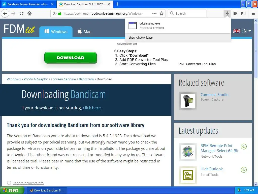Open Screen Capture breadcrumb link

point(64,79)
